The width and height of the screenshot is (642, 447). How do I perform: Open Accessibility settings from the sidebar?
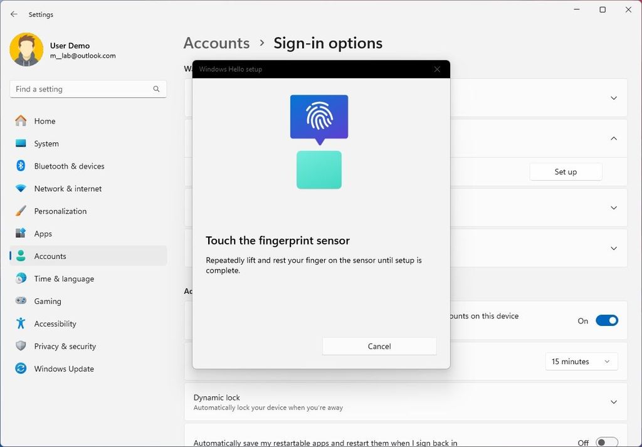tap(55, 323)
